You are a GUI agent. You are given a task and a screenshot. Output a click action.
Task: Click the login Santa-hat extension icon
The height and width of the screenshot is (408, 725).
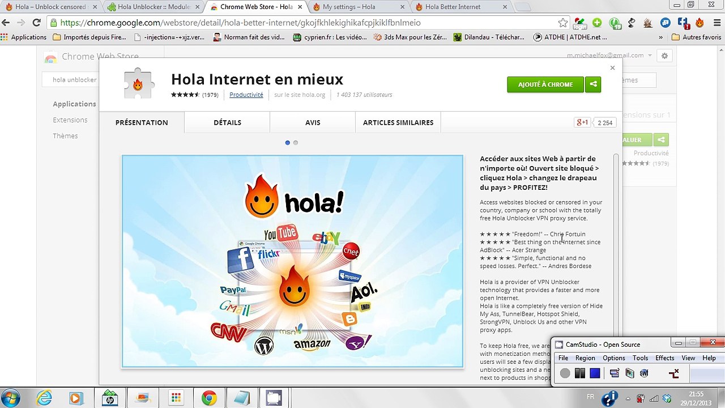click(579, 23)
